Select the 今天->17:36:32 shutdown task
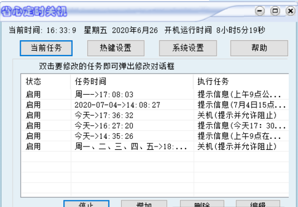298x207 pixels. point(155,115)
